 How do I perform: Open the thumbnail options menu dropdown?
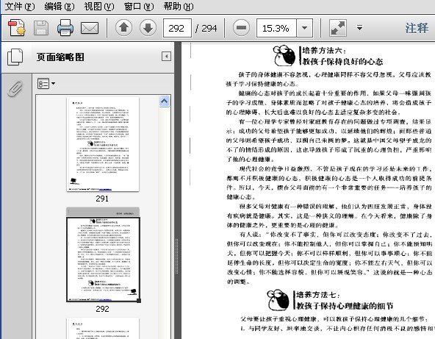tap(46, 83)
